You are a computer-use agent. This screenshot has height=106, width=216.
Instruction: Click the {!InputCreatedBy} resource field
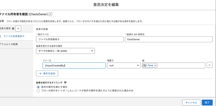(74, 65)
